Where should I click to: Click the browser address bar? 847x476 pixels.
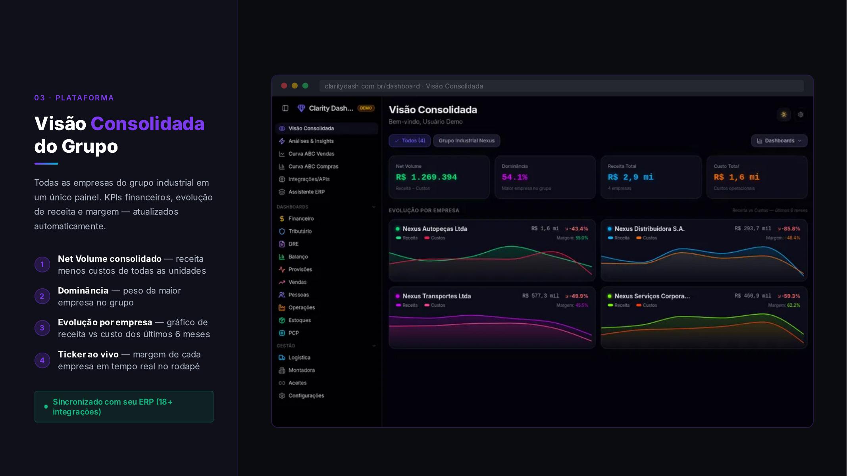(561, 86)
